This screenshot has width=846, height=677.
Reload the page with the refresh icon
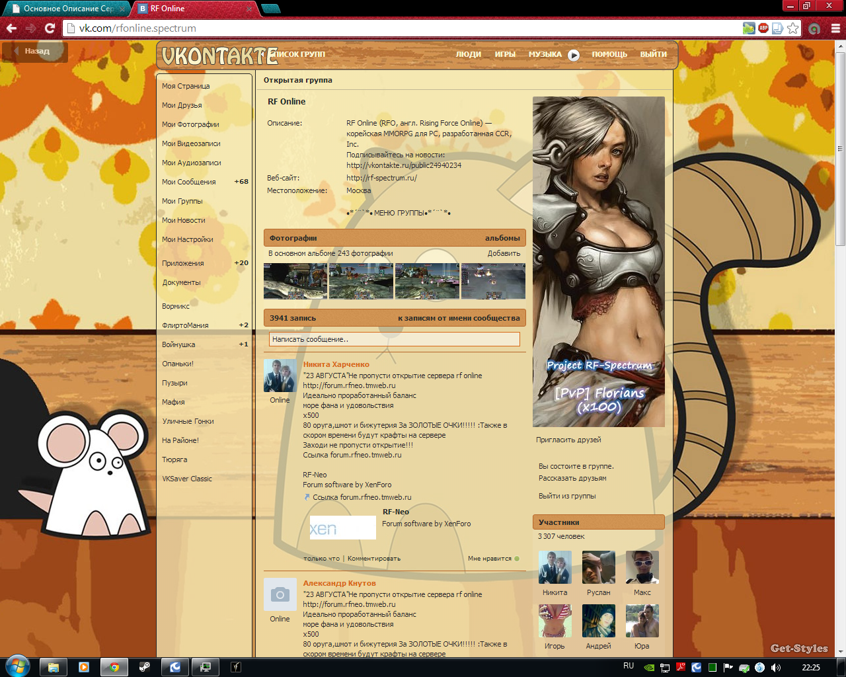[x=50, y=28]
